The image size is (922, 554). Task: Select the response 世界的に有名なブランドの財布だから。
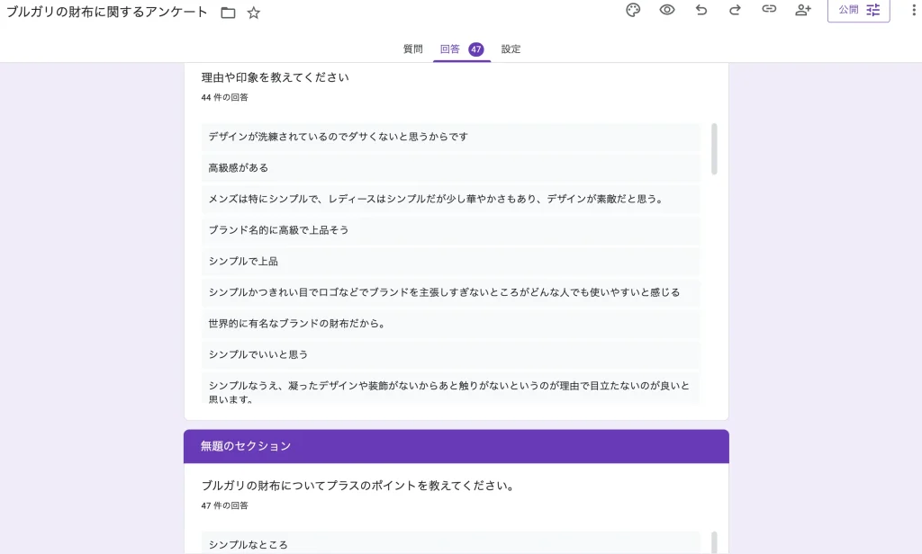click(451, 323)
